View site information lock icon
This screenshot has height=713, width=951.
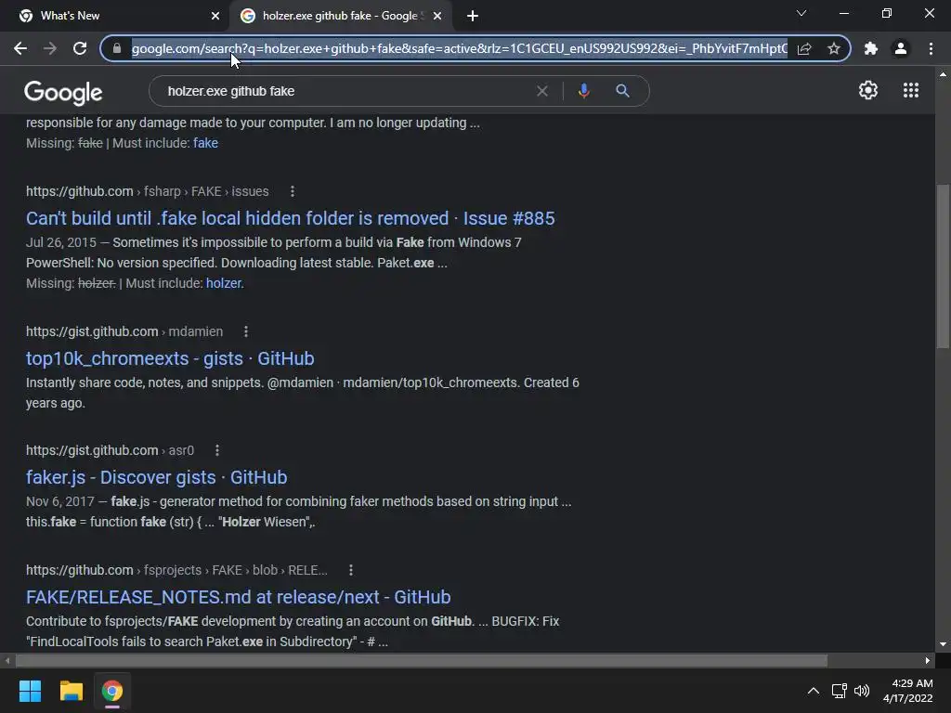pyautogui.click(x=117, y=48)
